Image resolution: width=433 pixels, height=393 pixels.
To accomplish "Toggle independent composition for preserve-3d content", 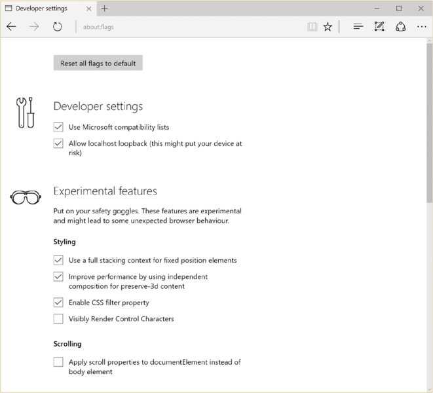I will (58, 276).
